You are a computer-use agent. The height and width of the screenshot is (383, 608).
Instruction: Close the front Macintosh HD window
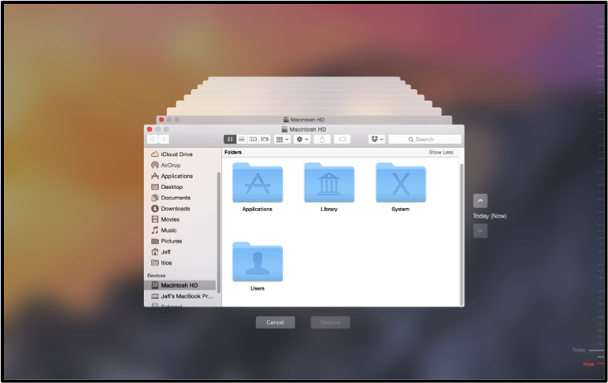point(150,129)
